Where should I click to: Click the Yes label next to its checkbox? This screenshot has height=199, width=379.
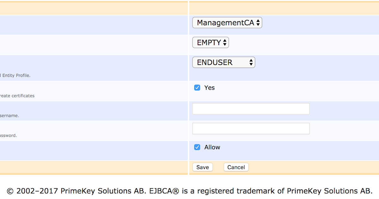(209, 87)
